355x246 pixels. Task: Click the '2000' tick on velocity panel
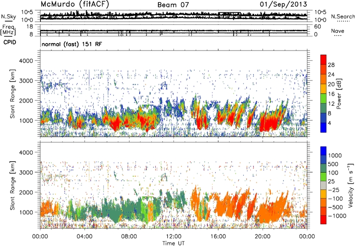(x=26, y=192)
